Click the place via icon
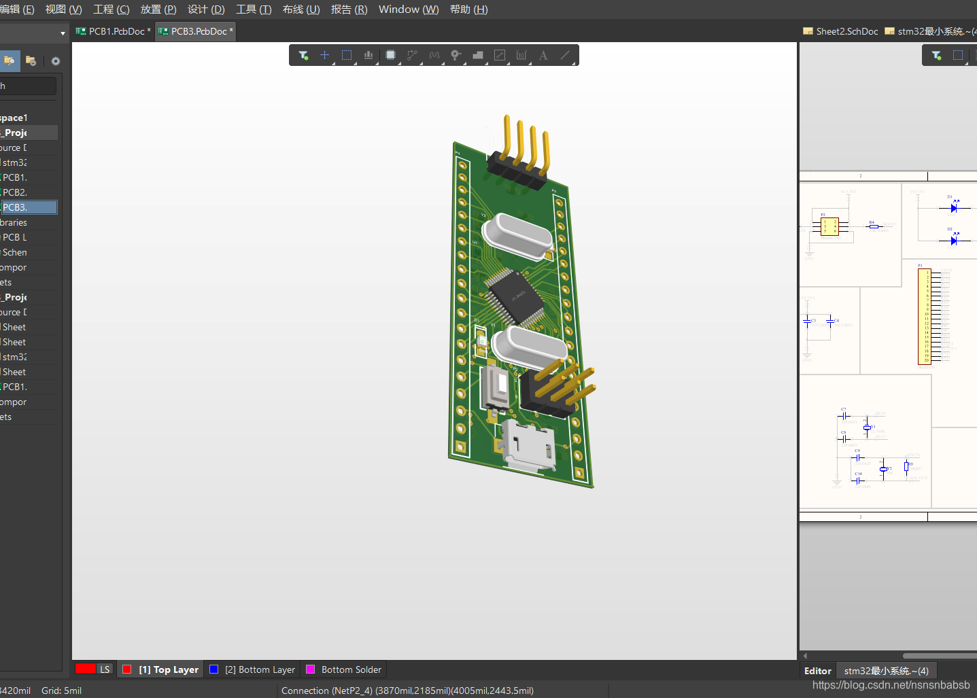Screen dimensions: 977x698 (456, 55)
